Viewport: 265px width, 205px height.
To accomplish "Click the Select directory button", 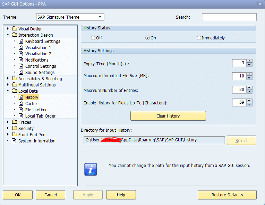I will click(241, 140).
